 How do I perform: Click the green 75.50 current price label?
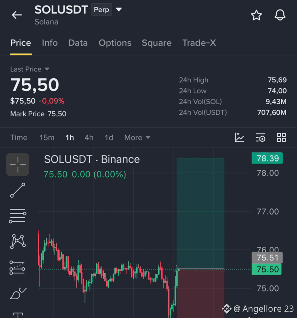pyautogui.click(x=267, y=269)
